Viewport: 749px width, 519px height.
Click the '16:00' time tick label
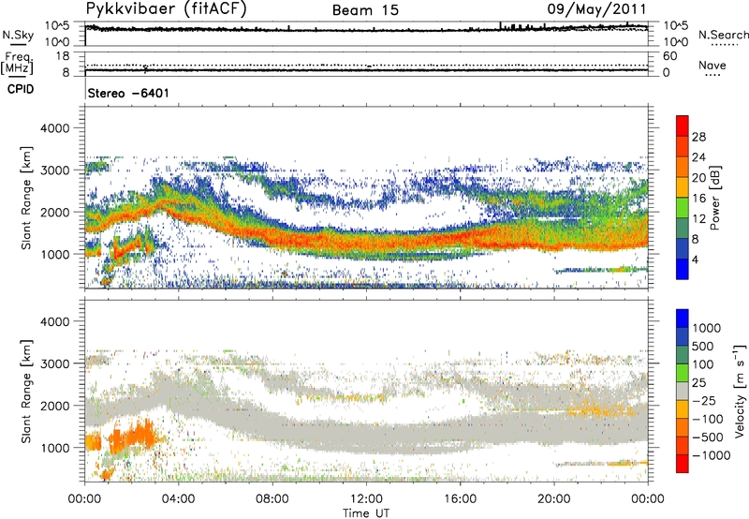pos(460,499)
